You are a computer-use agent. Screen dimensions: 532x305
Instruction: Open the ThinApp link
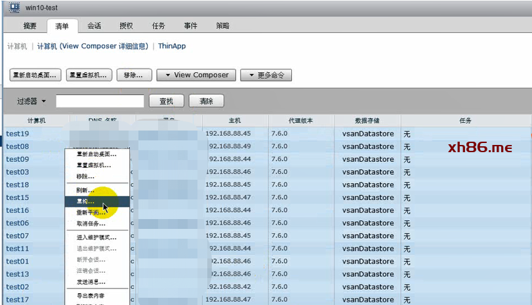[172, 47]
